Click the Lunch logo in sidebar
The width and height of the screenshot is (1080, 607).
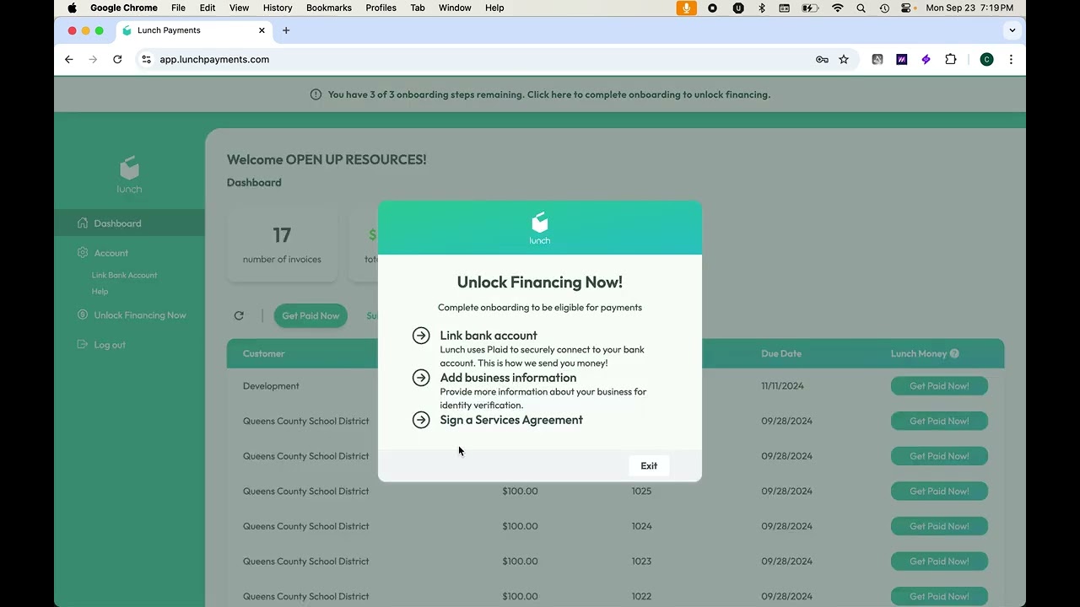(x=129, y=175)
